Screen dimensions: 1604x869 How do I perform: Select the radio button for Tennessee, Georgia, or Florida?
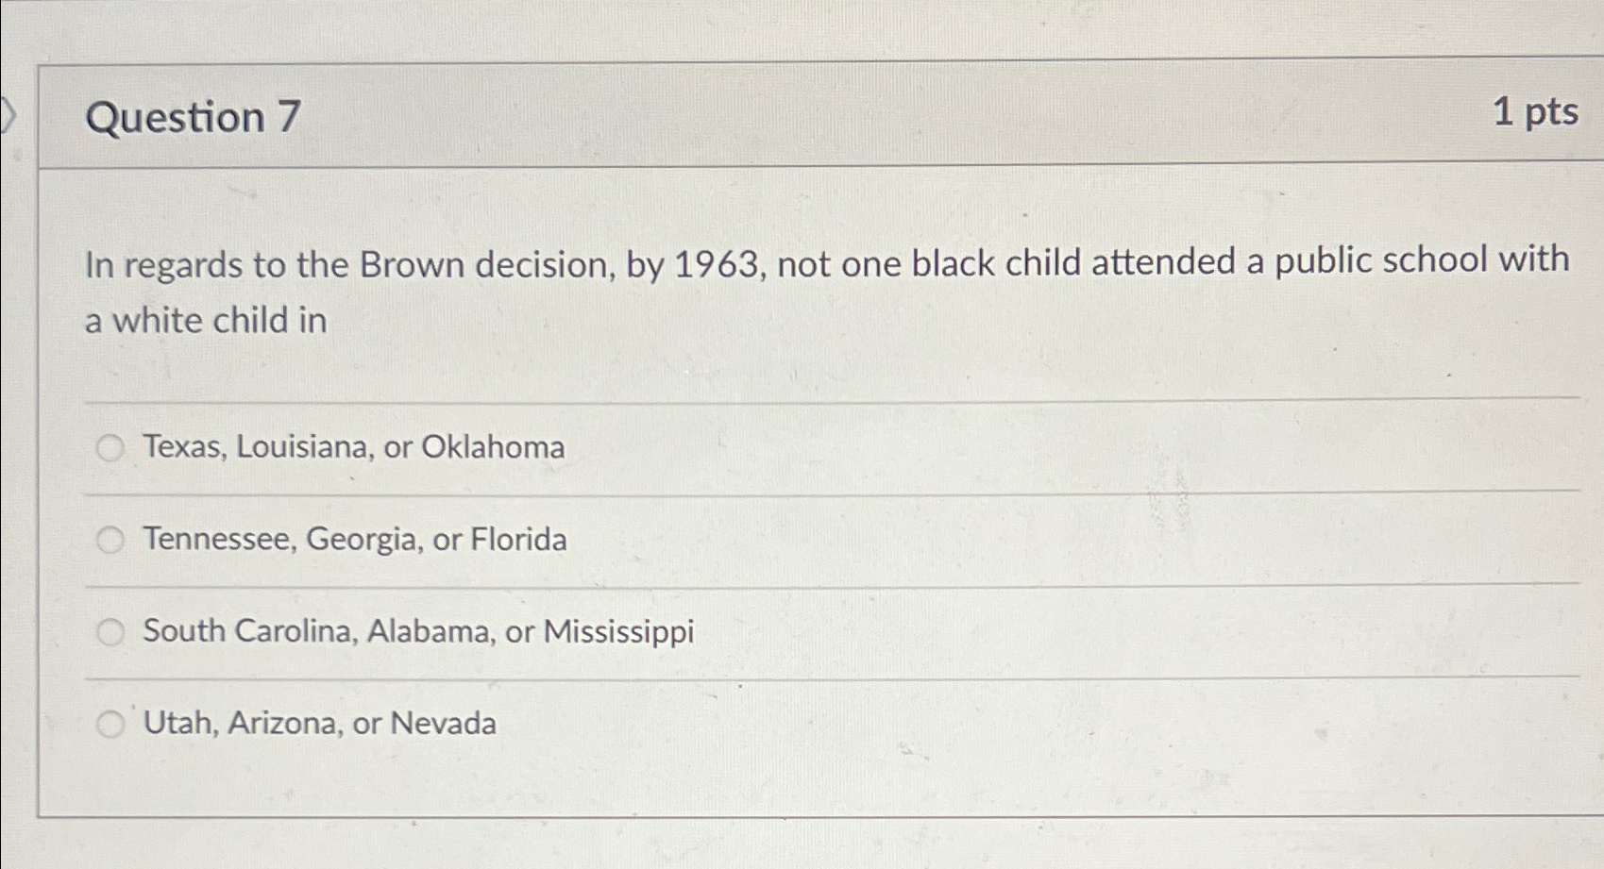[x=110, y=540]
